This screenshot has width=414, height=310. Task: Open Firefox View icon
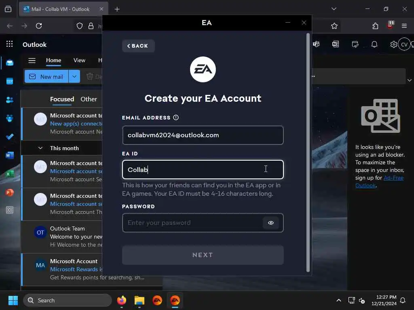(x=8, y=9)
